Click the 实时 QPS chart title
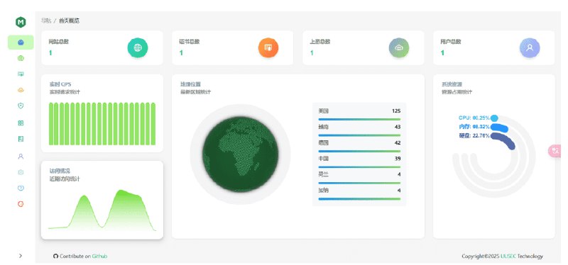Image resolution: width=568 pixels, height=265 pixels. tap(60, 84)
